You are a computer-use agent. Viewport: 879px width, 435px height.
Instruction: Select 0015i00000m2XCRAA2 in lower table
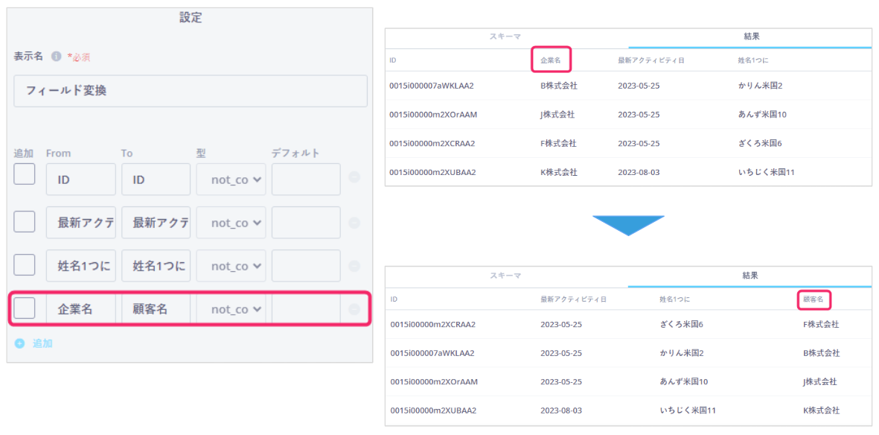pyautogui.click(x=432, y=325)
